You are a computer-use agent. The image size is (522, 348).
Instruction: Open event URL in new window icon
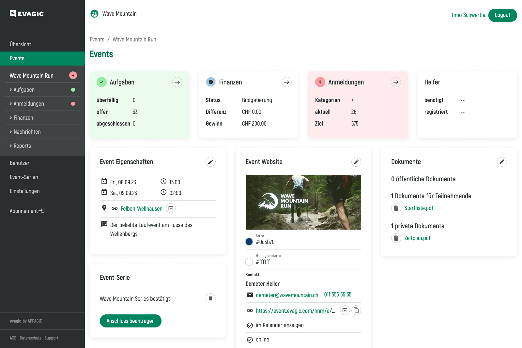pos(345,310)
